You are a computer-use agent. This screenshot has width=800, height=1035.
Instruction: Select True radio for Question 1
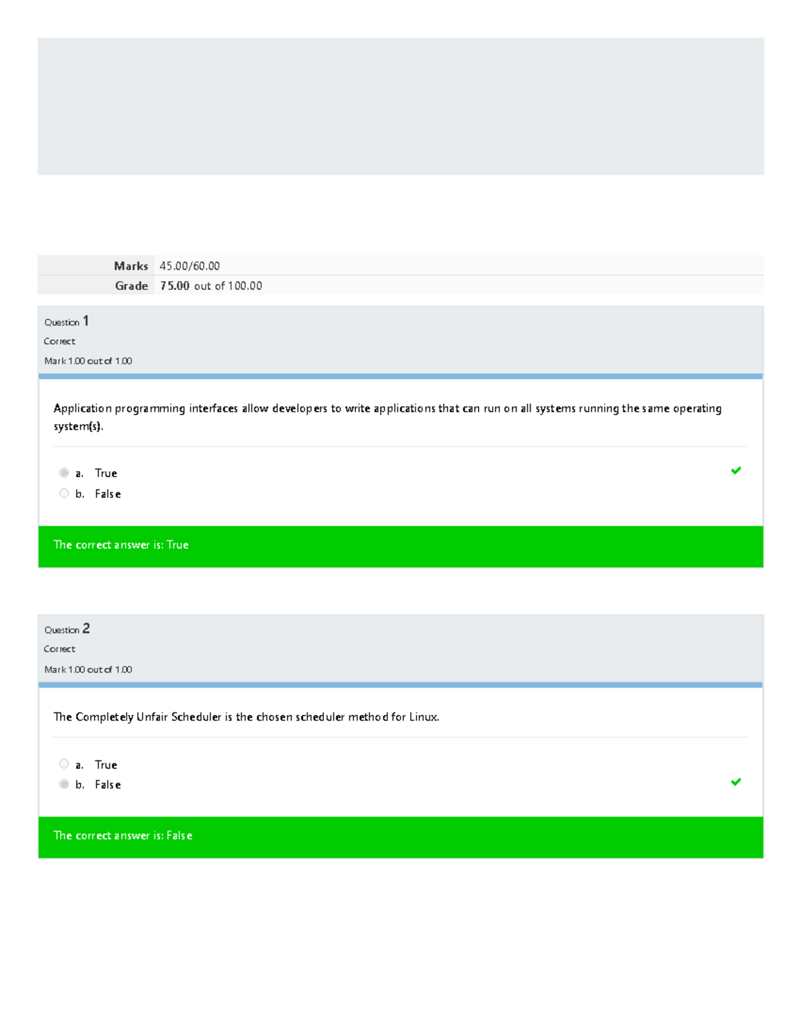coord(64,473)
